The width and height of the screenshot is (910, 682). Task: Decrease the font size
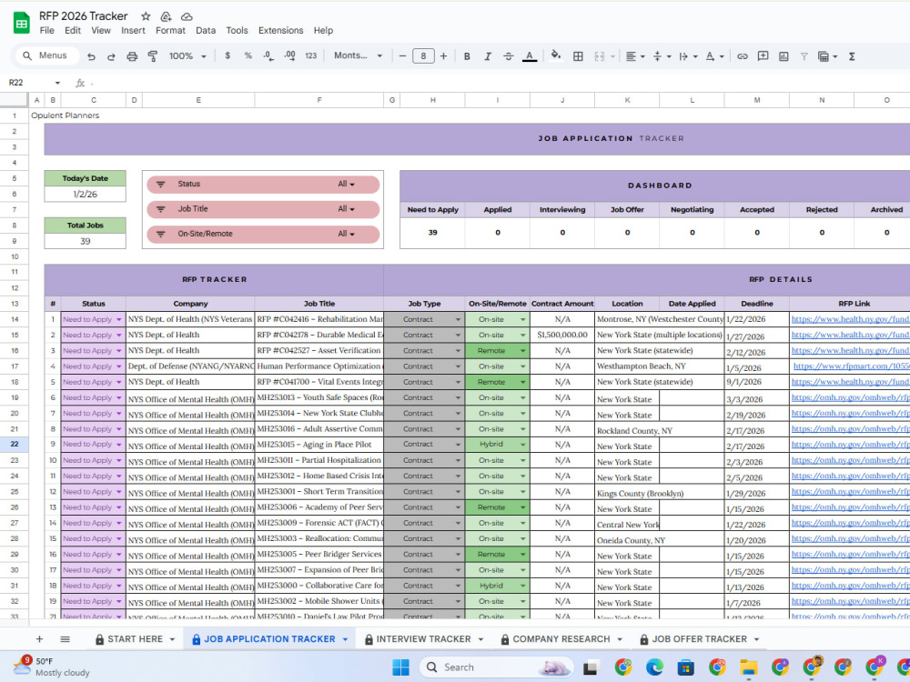click(x=402, y=56)
